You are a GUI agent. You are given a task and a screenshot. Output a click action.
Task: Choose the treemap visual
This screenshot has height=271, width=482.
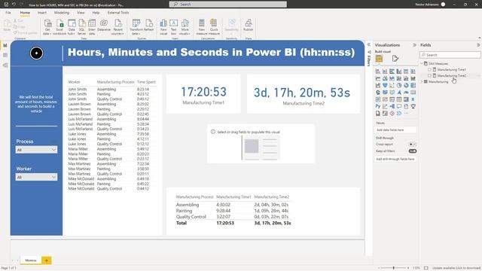(413, 85)
